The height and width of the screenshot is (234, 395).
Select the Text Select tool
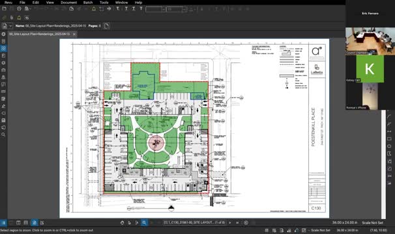pyautogui.click(x=137, y=223)
